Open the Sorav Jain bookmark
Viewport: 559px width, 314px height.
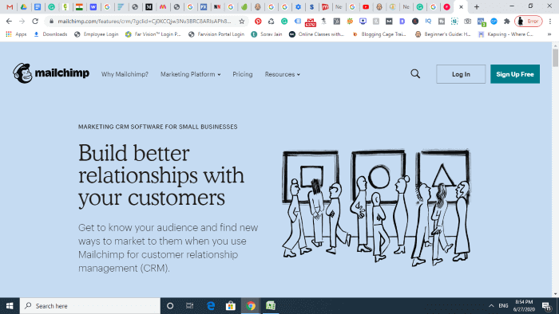coord(266,34)
